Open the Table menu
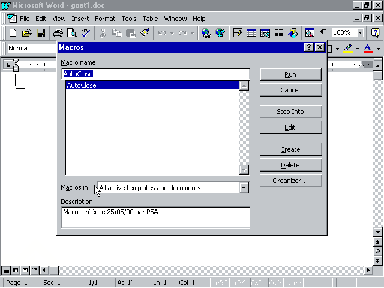This screenshot has width=384, height=288. (150, 19)
